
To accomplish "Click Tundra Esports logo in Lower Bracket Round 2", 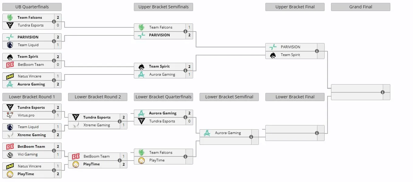I will (76, 117).
